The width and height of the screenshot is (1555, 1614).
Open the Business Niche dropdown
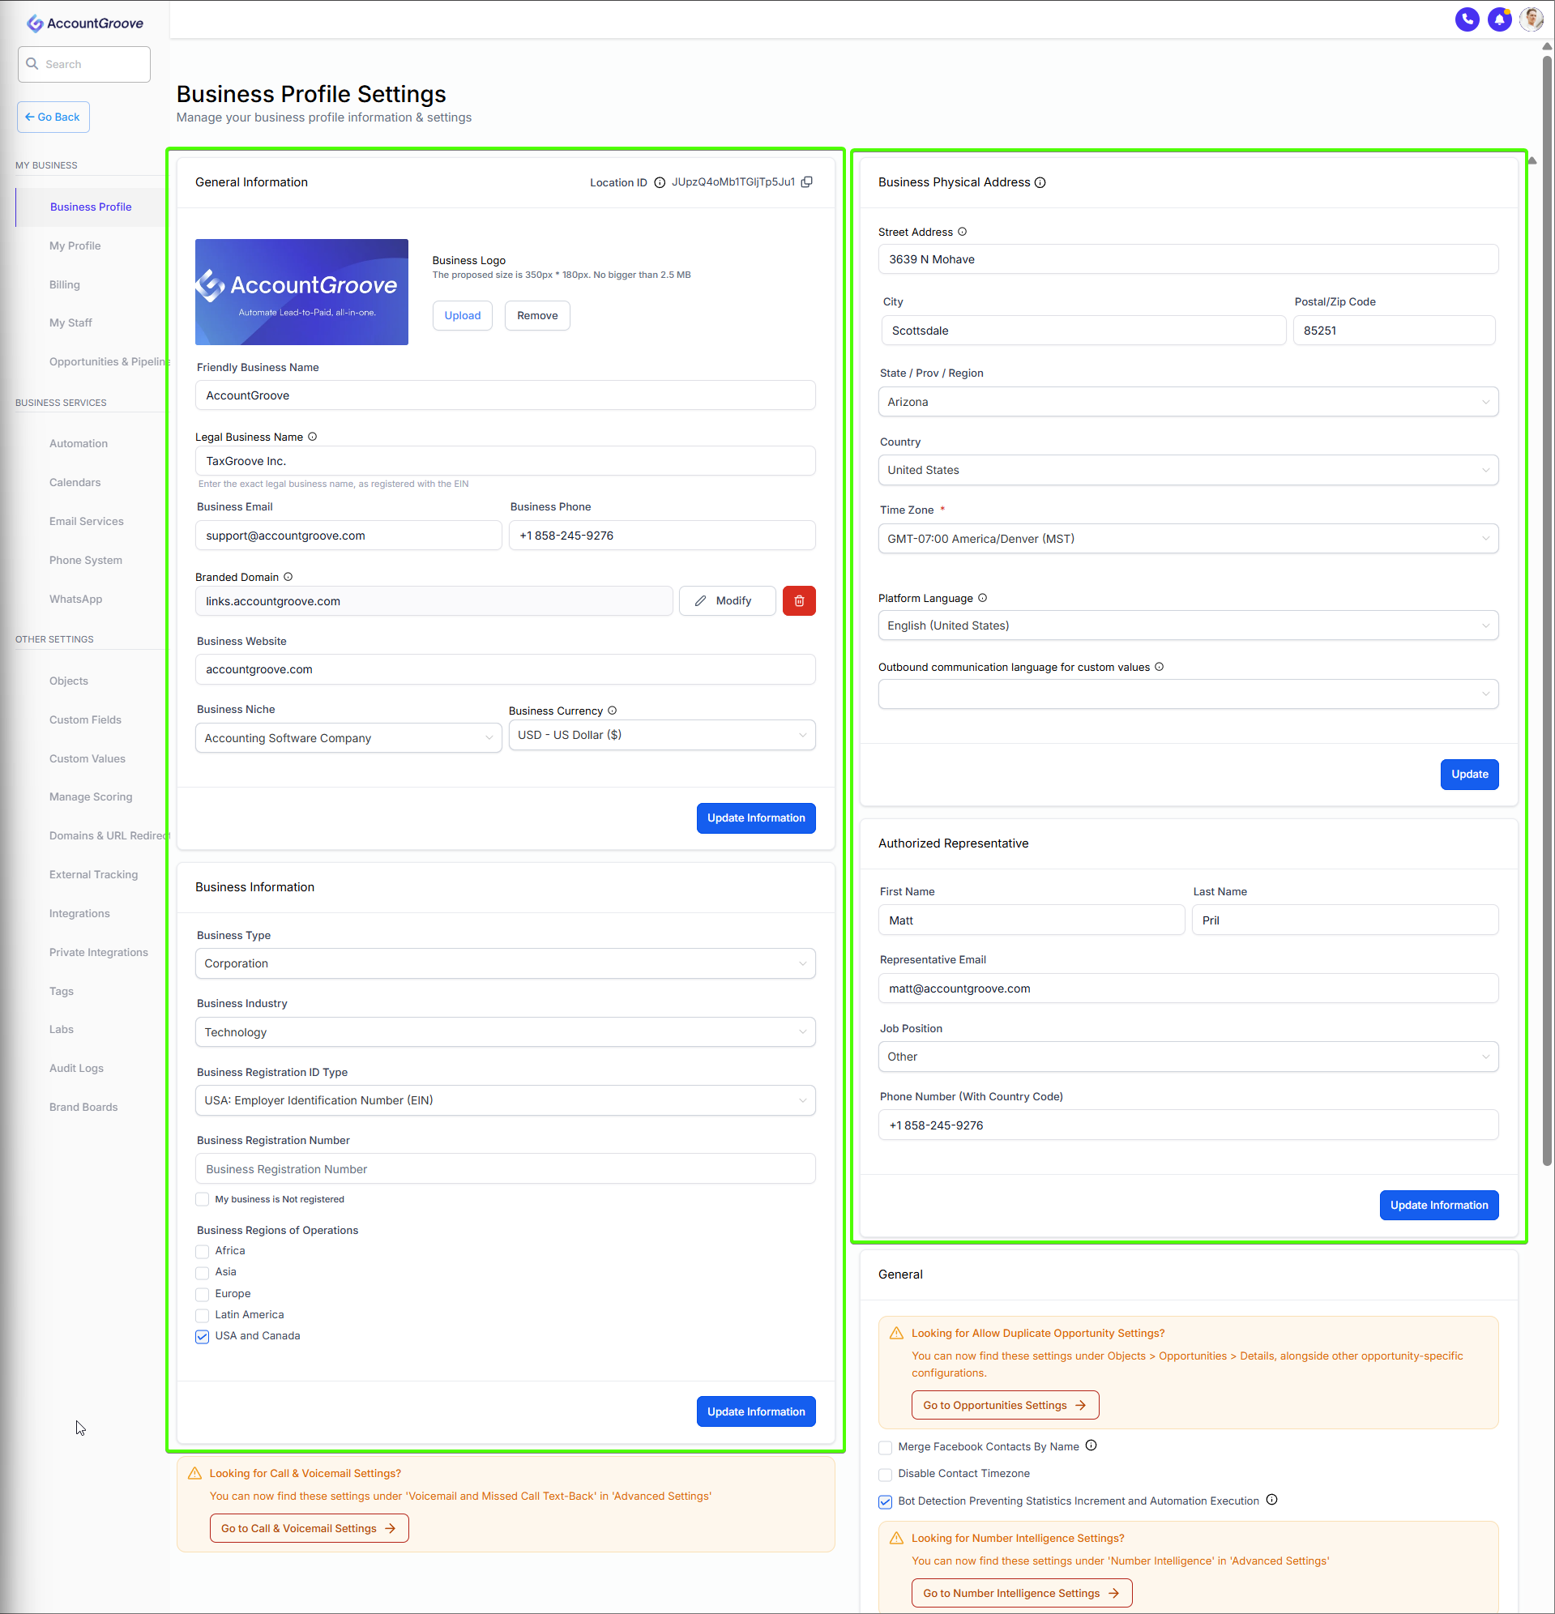(348, 738)
